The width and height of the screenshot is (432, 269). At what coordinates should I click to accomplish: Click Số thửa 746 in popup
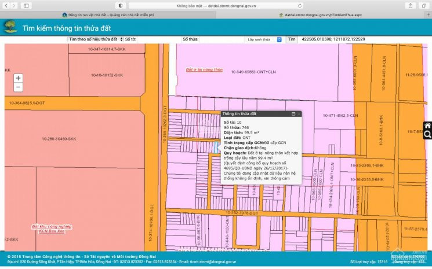pyautogui.click(x=236, y=127)
